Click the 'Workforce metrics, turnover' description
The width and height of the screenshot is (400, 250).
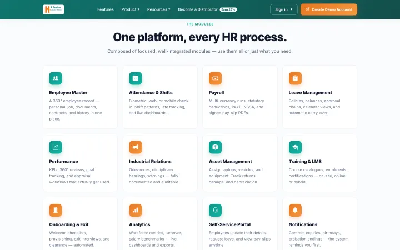(x=156, y=239)
